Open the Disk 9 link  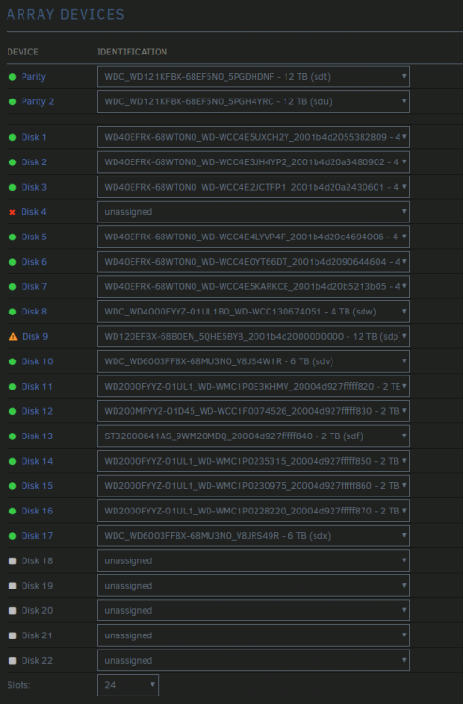pyautogui.click(x=36, y=337)
